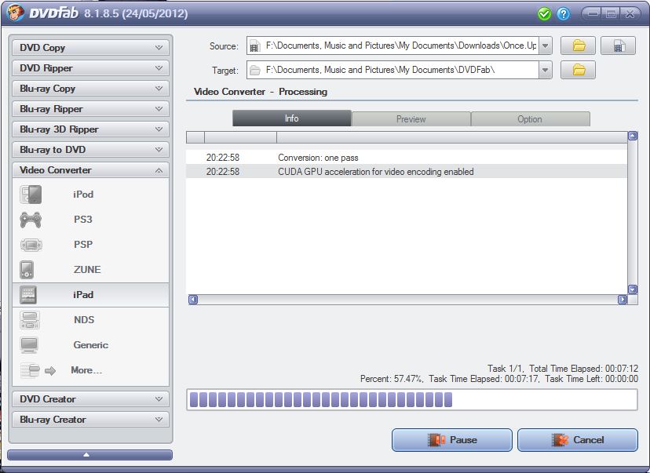
Task: Click the ZUNE profile label
Action: tap(87, 270)
